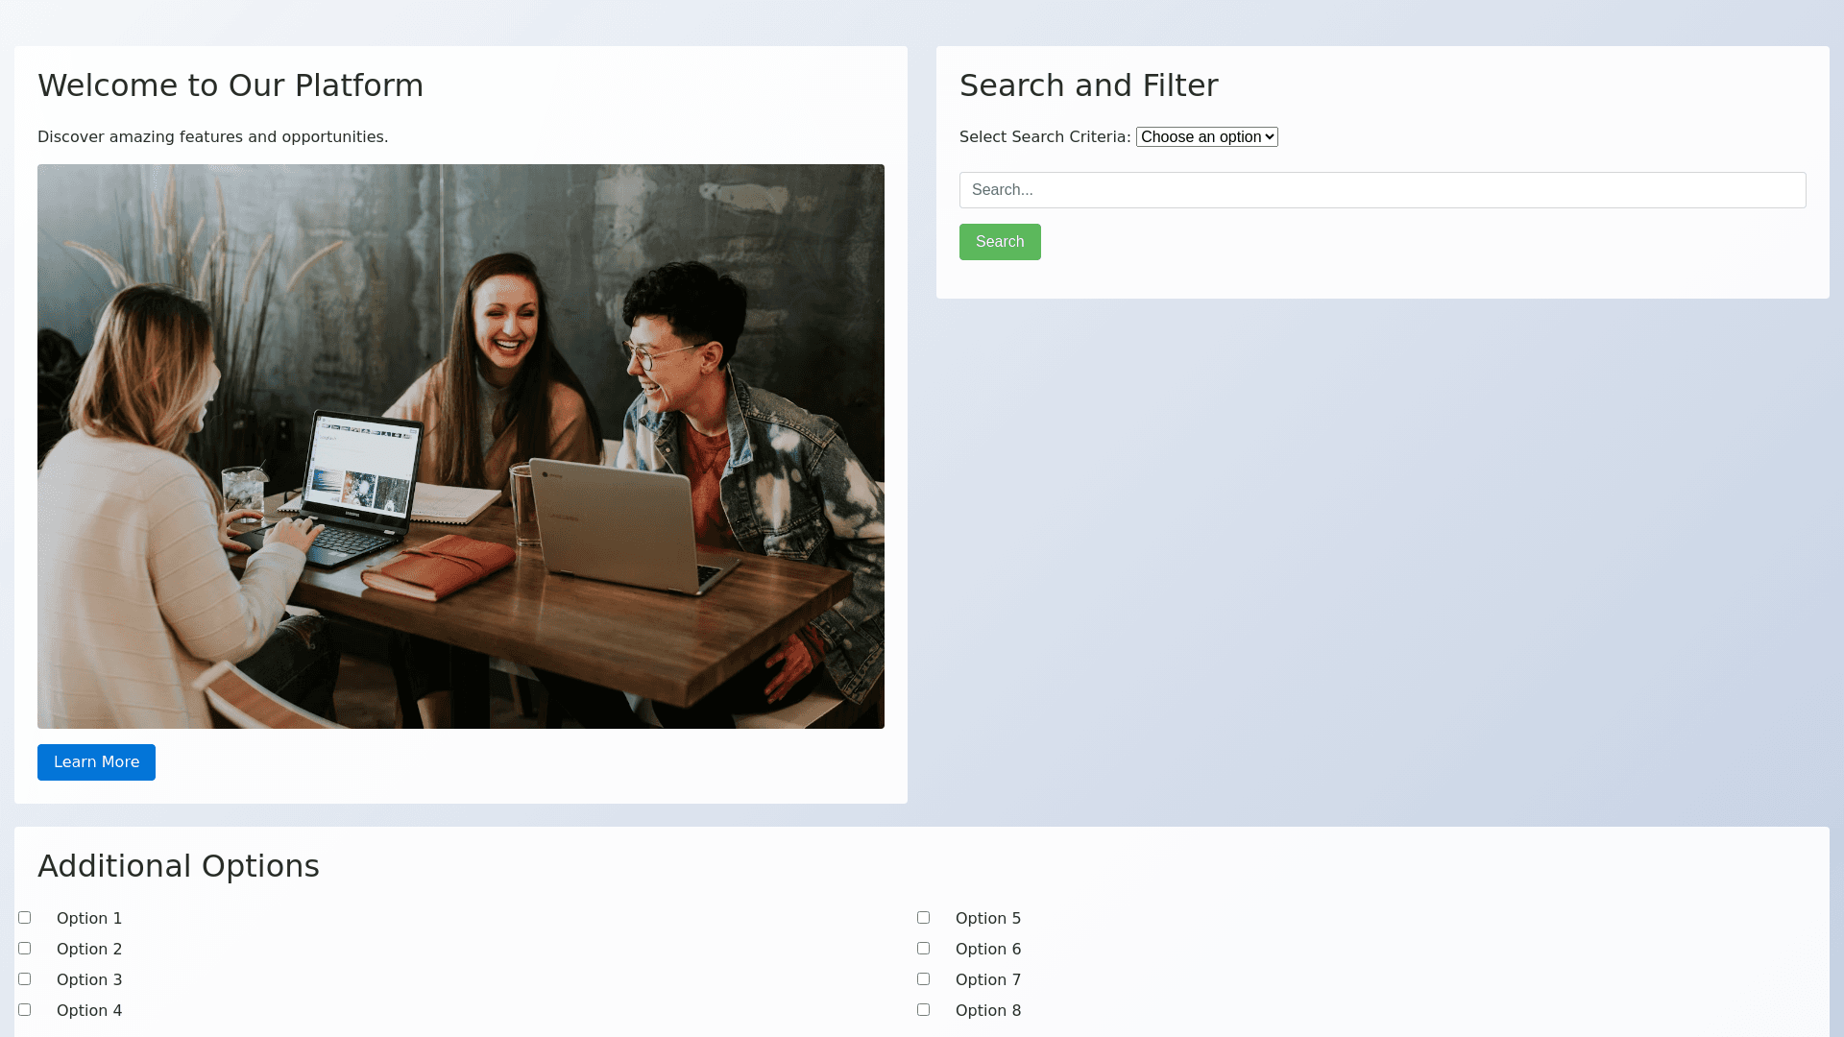Focus the Search... text field
The image size is (1844, 1037).
pyautogui.click(x=1382, y=190)
